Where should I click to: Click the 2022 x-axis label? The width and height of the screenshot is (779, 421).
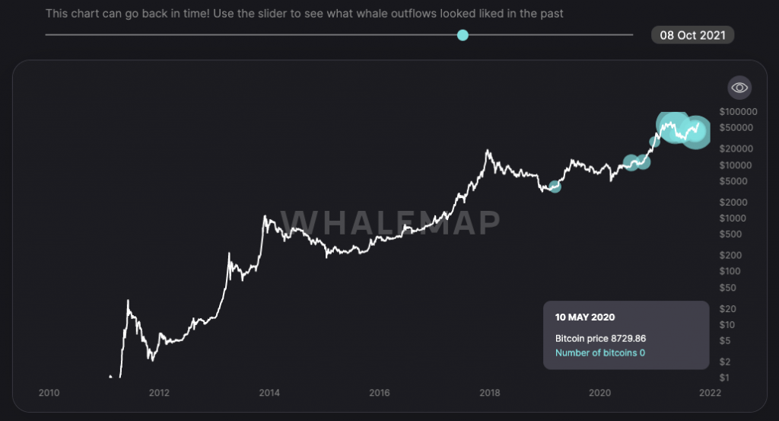click(x=710, y=393)
